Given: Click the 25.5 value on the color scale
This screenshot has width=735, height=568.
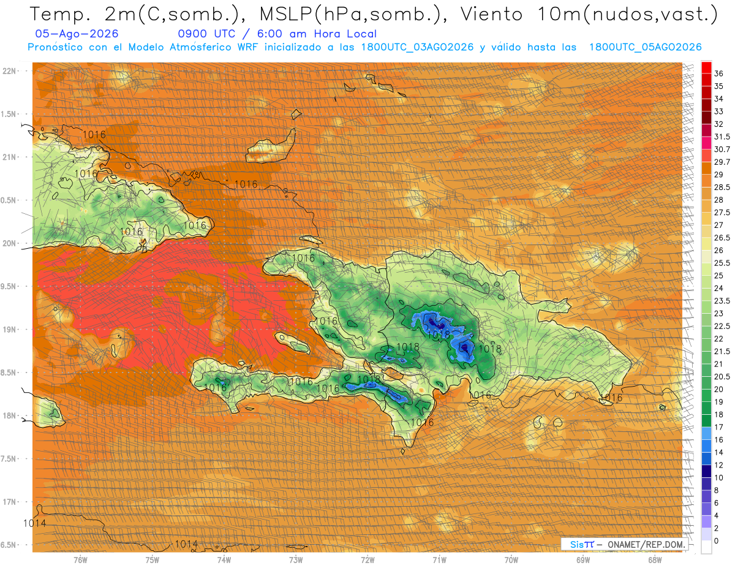Looking at the screenshot, I should (722, 263).
